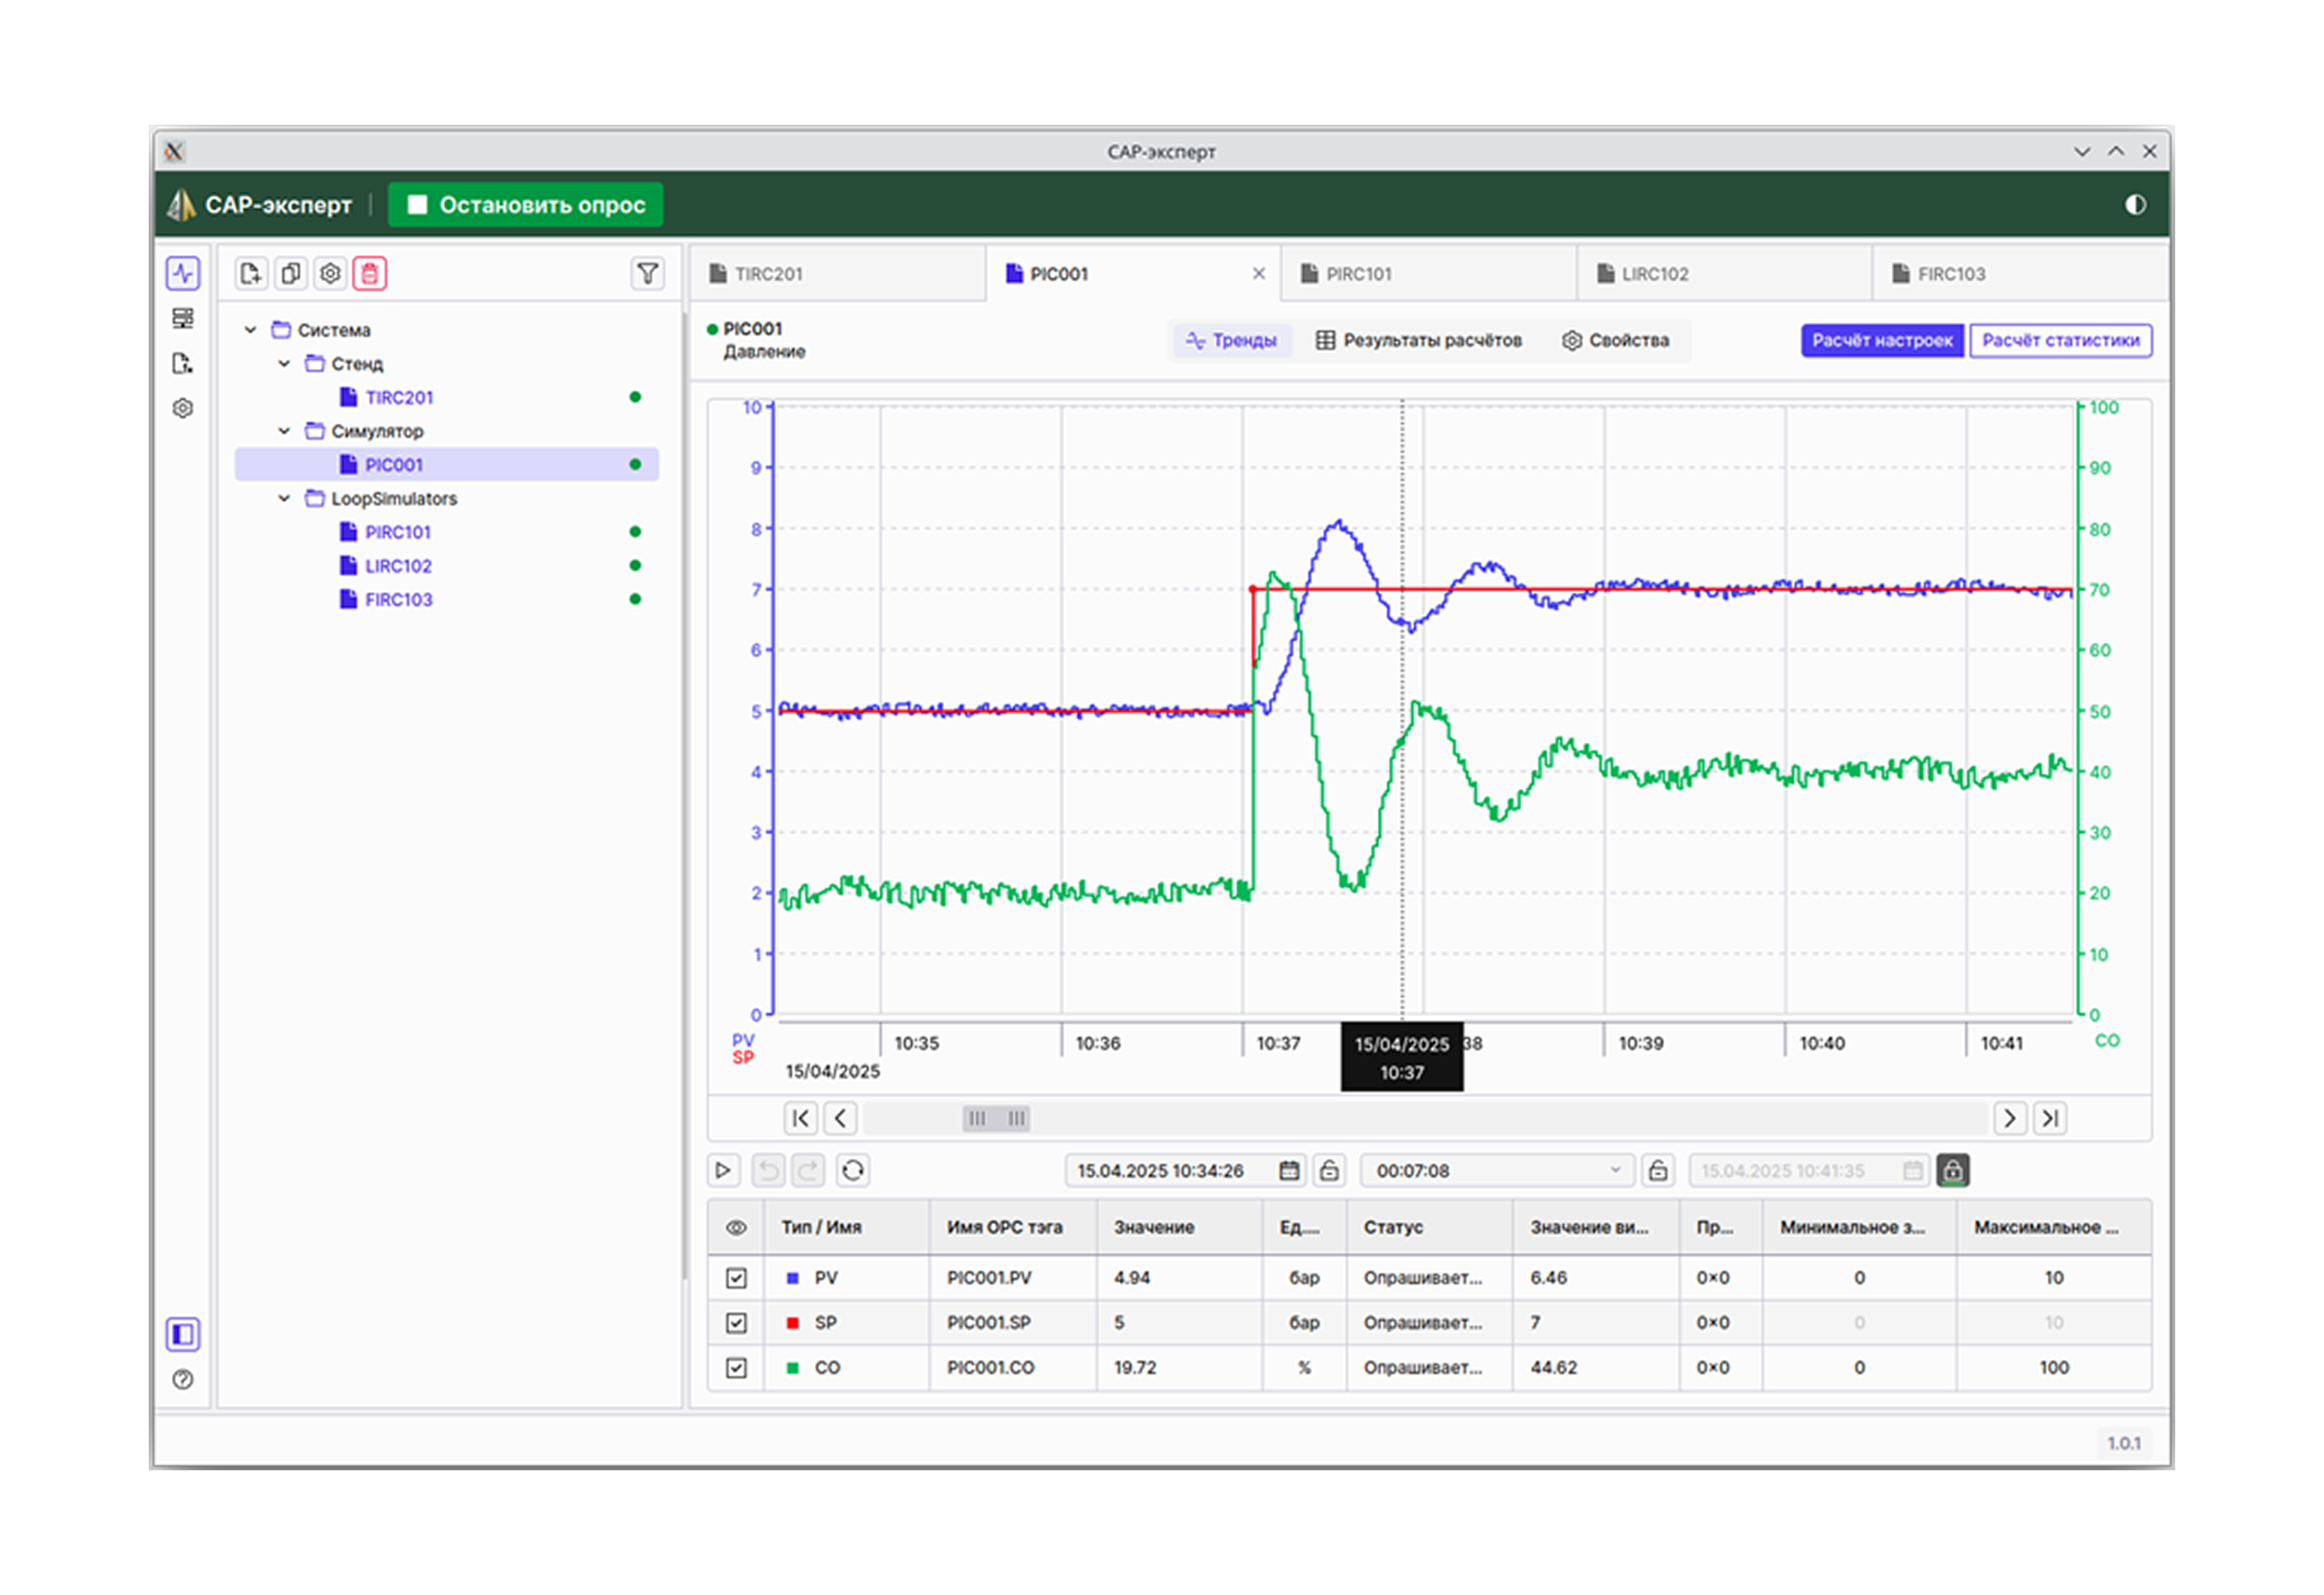2324x1595 pixels.
Task: Open Тренды view
Action: 1231,341
